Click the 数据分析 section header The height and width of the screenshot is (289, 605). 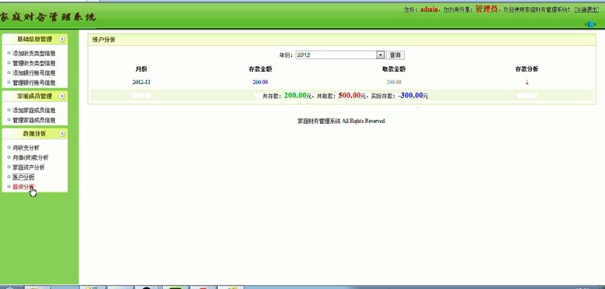pos(35,134)
